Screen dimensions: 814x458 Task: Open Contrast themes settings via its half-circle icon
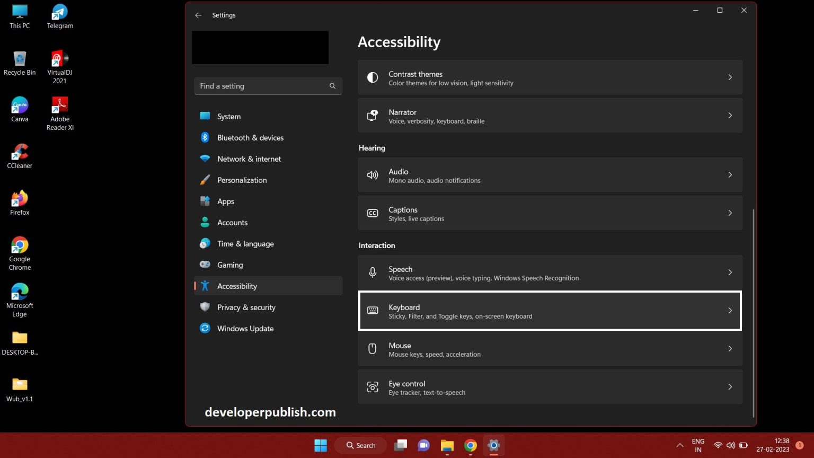click(x=373, y=77)
